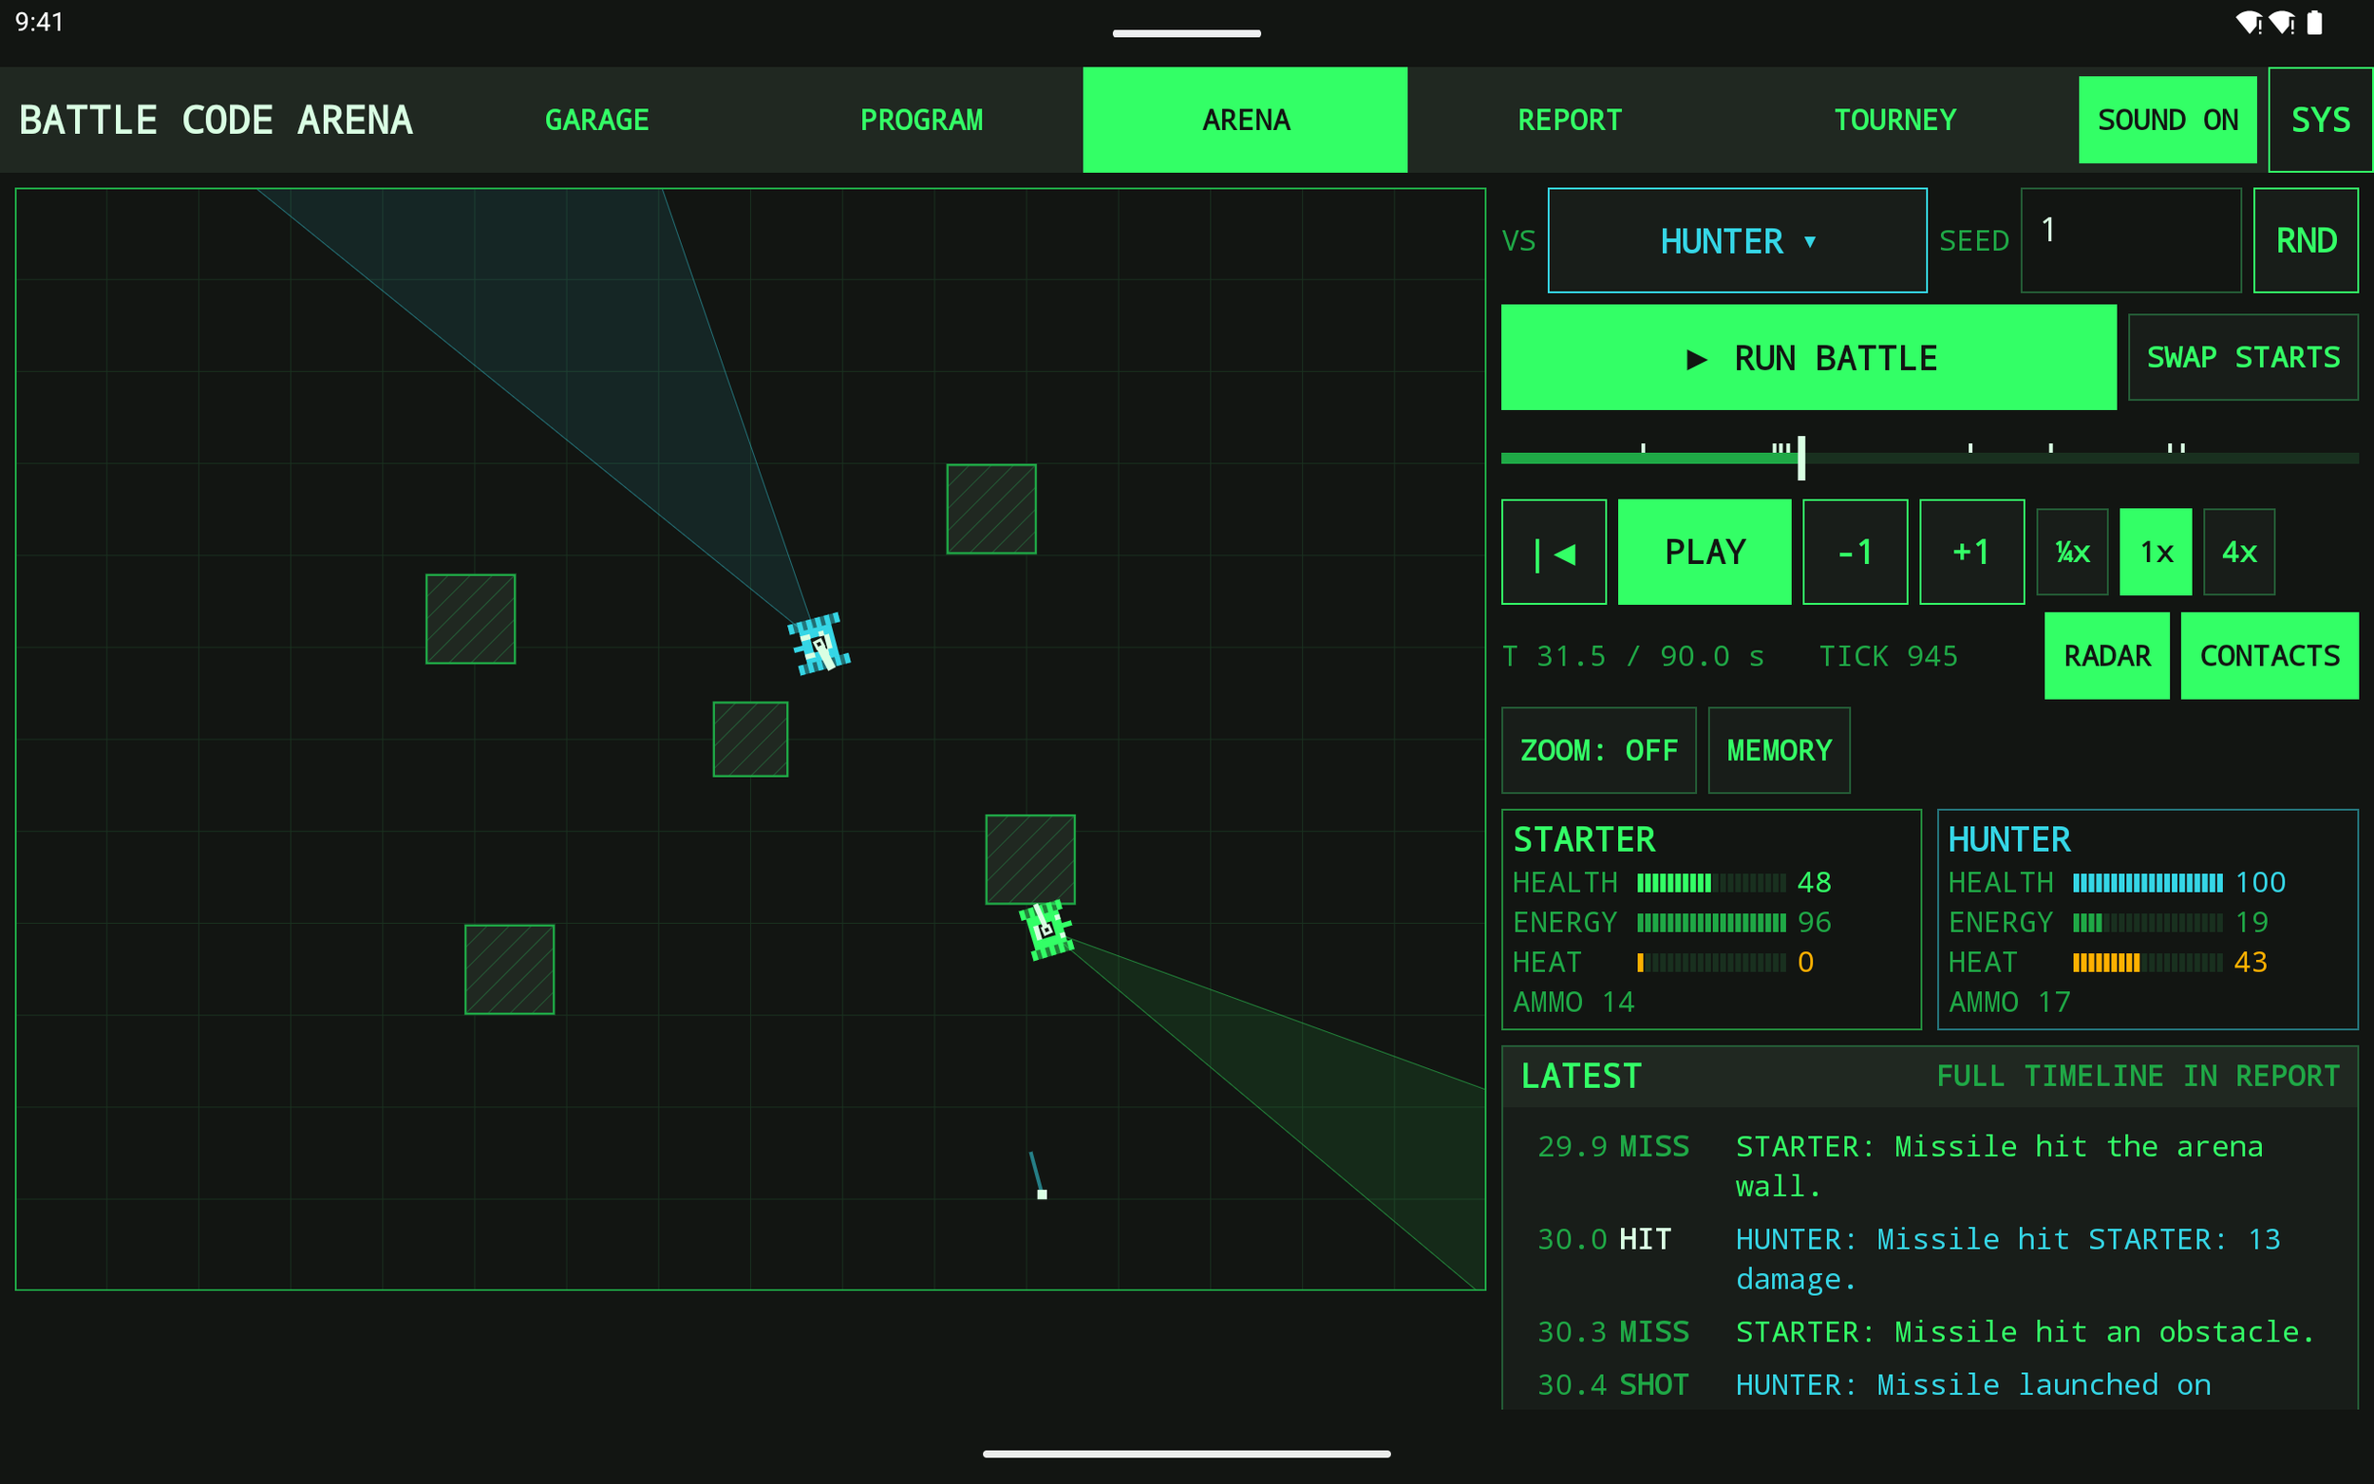Click the TICK 945 readout
2374x1484 pixels.
click(1887, 656)
